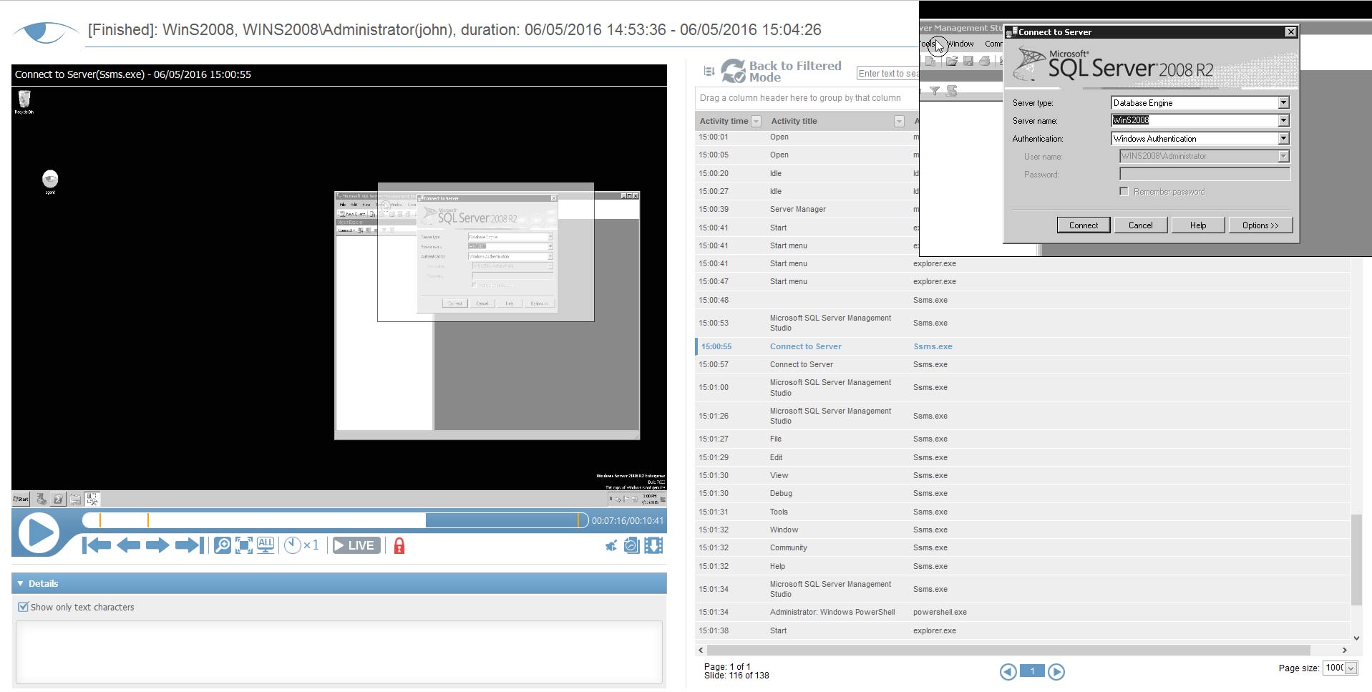The width and height of the screenshot is (1372, 692).
Task: Click Options >> in the magnified dialog
Action: click(x=1260, y=225)
